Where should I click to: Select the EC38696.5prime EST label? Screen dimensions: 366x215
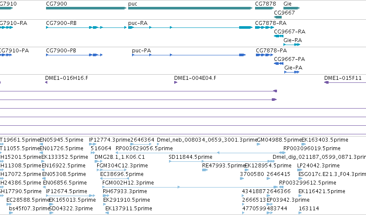point(122,174)
